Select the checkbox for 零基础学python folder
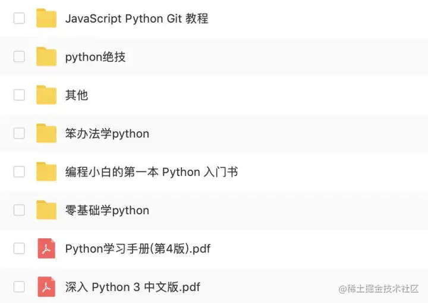Viewport: 428px width, 303px height. [19, 210]
